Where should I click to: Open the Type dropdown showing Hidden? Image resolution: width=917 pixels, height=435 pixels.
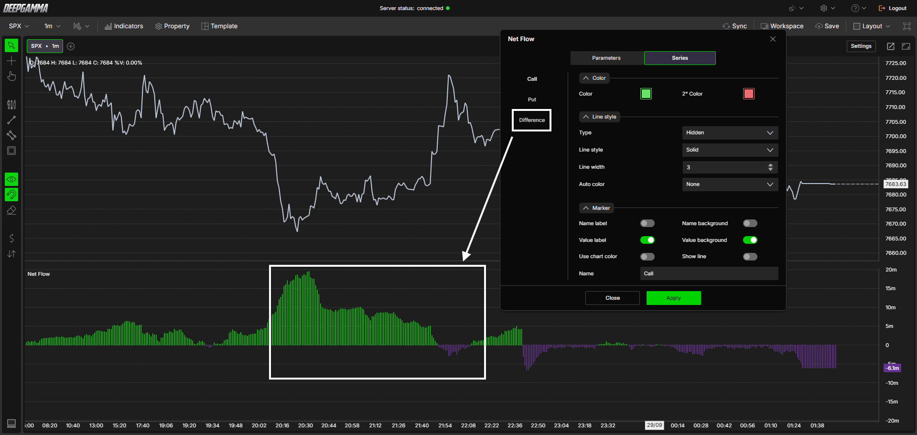pos(730,133)
